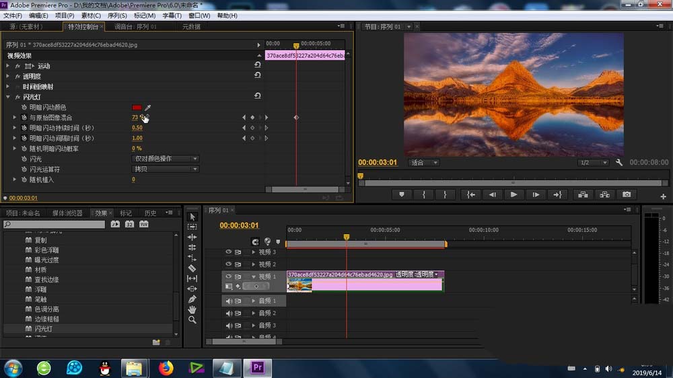The width and height of the screenshot is (673, 378).
Task: Select the Zoom tool magnifier
Action: (192, 320)
